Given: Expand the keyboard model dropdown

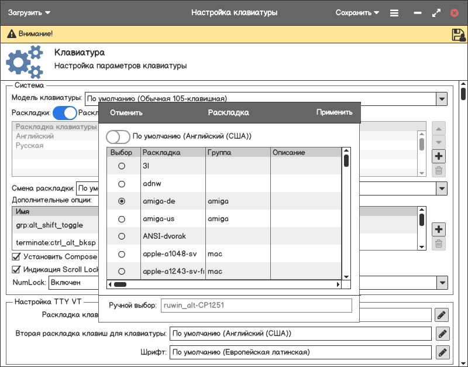Looking at the screenshot, I should point(442,99).
